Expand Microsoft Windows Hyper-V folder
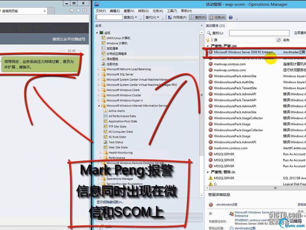The image size is (306, 230). point(98,100)
